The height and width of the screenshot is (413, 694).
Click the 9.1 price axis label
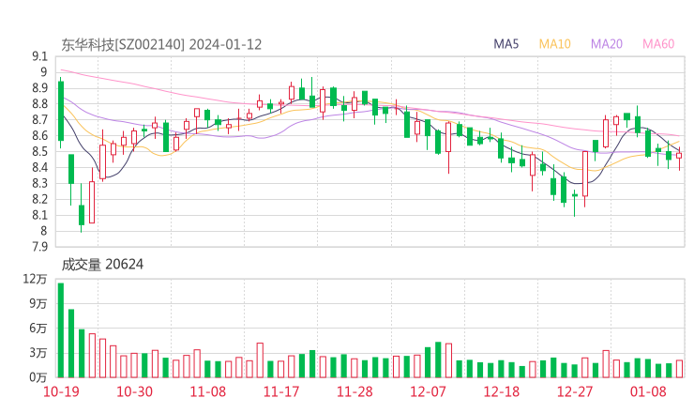point(39,56)
